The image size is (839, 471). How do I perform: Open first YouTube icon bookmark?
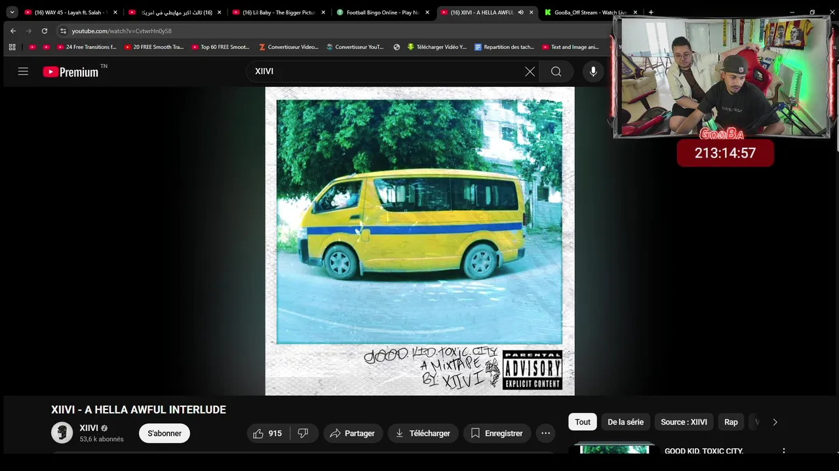[x=32, y=47]
